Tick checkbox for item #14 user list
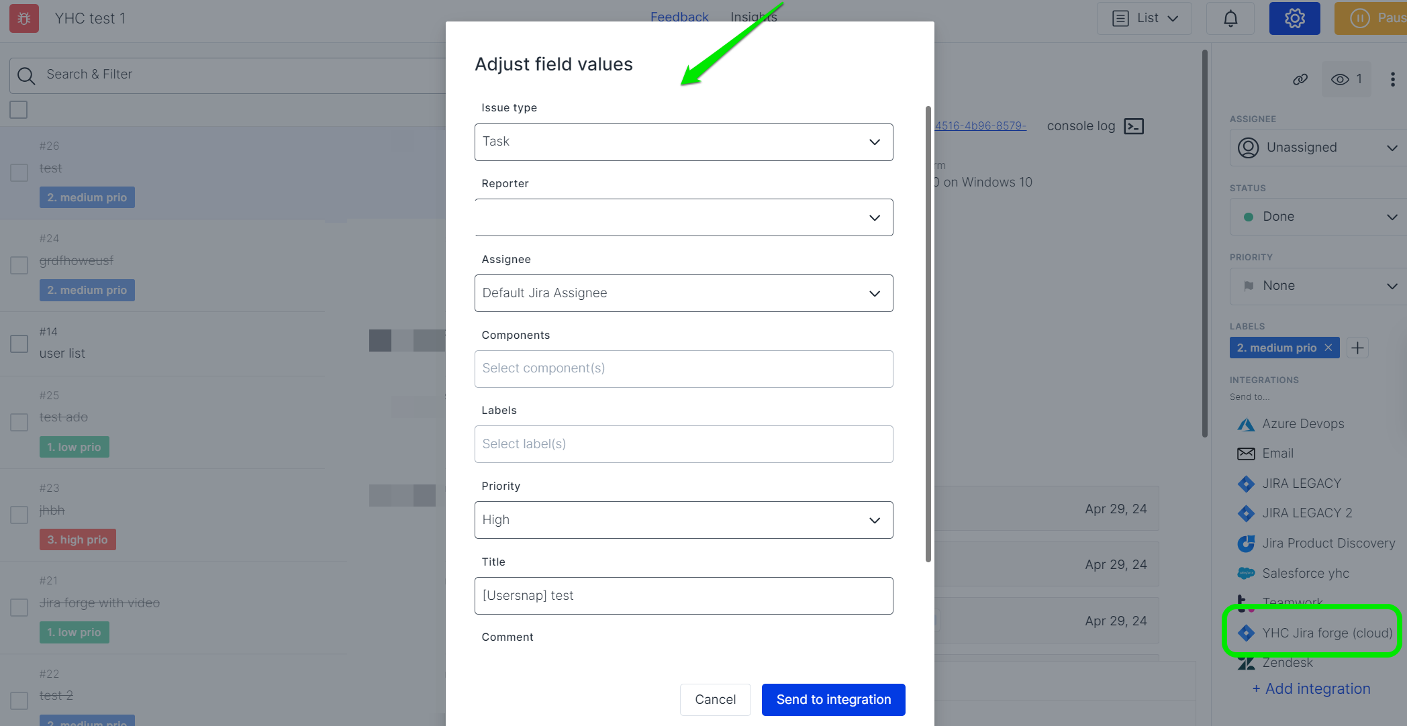The height and width of the screenshot is (726, 1407). click(x=19, y=344)
